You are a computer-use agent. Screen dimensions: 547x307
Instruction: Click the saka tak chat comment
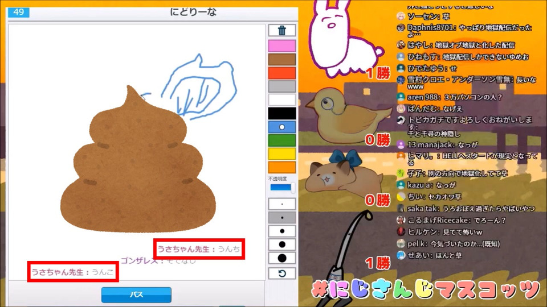point(466,209)
